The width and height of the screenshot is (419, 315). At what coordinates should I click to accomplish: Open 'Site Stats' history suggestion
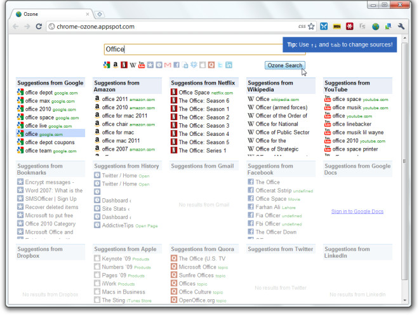(128, 209)
